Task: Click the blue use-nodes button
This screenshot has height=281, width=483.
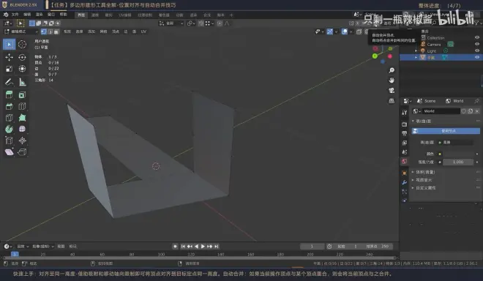Action: (x=446, y=131)
